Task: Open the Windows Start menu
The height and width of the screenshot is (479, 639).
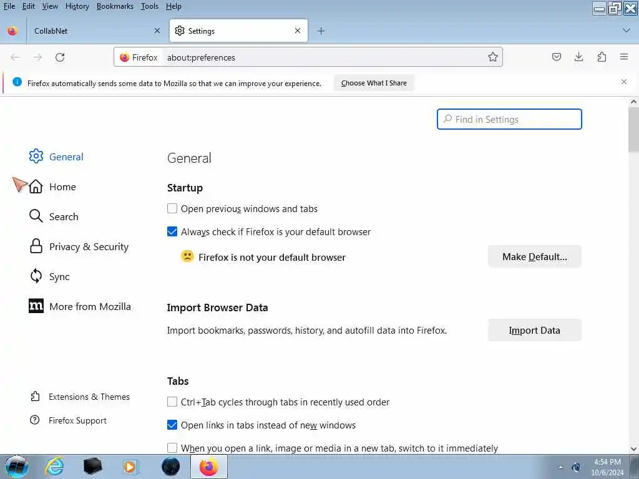Action: pyautogui.click(x=17, y=467)
